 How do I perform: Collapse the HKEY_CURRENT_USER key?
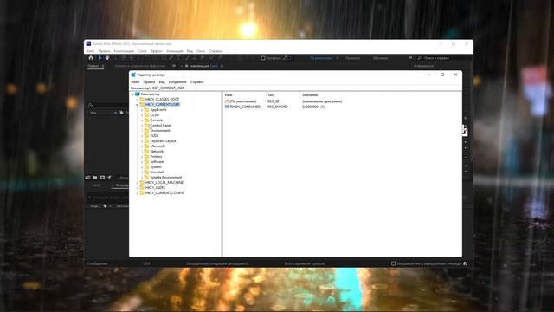coord(137,105)
